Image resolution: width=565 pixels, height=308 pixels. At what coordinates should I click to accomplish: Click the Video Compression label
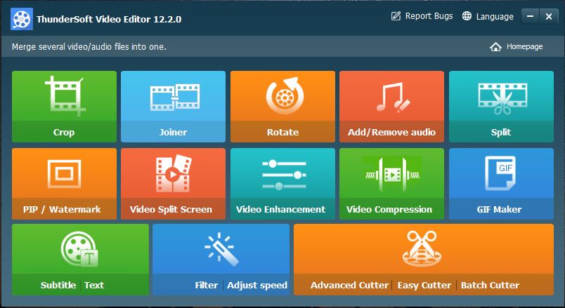[389, 209]
